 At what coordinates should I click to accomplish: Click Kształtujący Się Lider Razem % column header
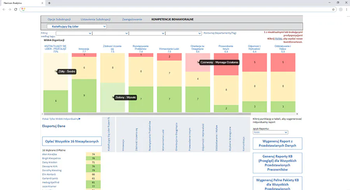(x=109, y=134)
